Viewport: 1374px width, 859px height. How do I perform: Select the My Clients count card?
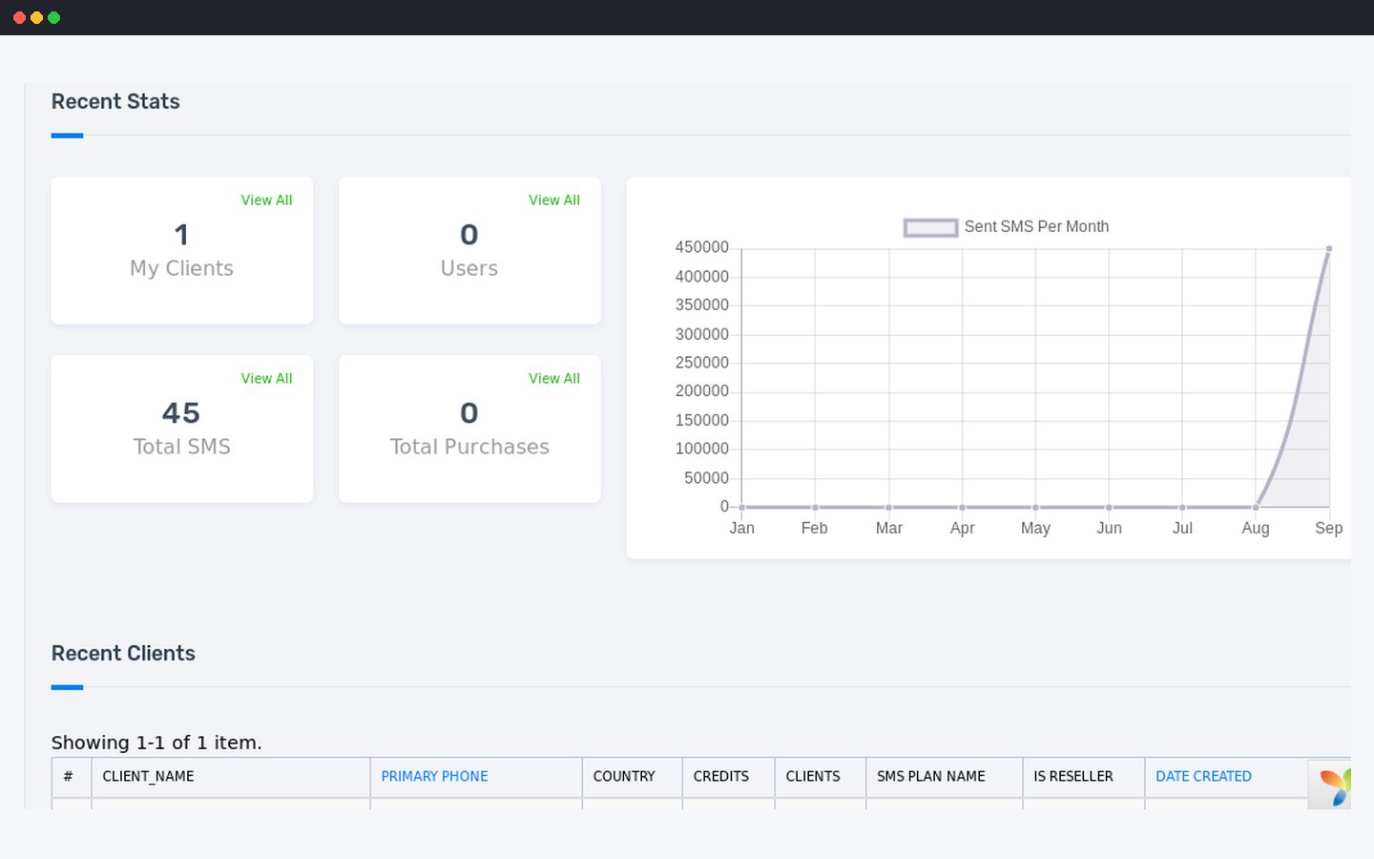pos(181,250)
